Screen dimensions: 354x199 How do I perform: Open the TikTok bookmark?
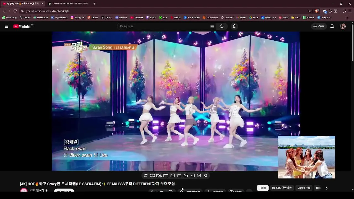point(106,17)
